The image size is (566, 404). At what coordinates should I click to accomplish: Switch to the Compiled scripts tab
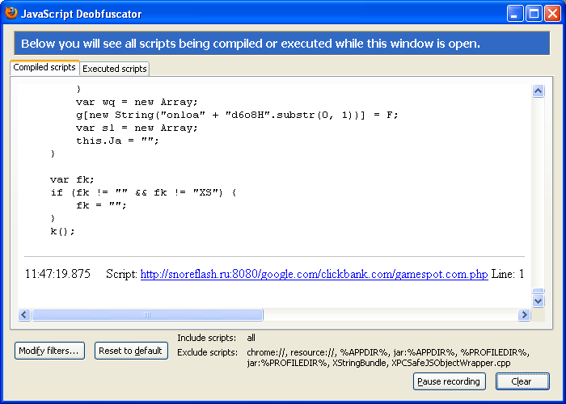coord(44,68)
